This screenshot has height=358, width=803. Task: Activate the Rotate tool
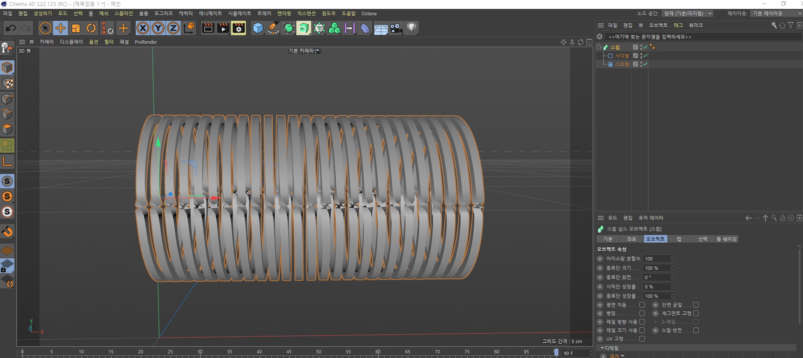coord(91,28)
